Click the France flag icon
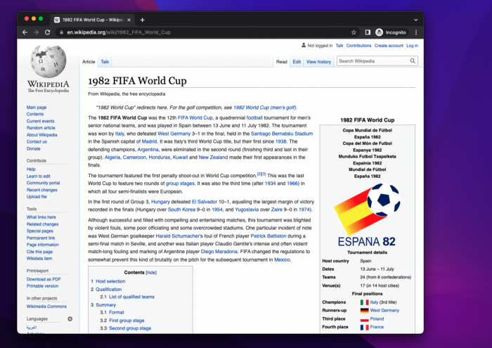492x348 pixels. (x=364, y=328)
